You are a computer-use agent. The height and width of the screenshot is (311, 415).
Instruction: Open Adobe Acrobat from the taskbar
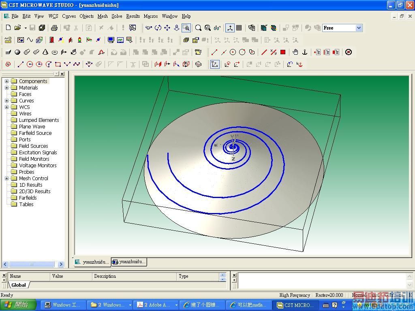tap(156, 305)
